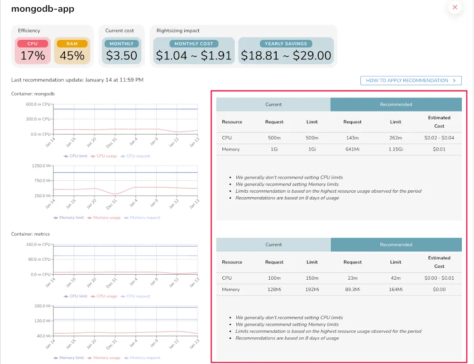This screenshot has width=474, height=364.
Task: Toggle Memory usage legend in mongodb container chart
Action: point(104,218)
